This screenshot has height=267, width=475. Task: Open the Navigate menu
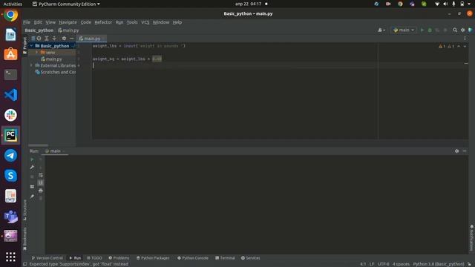click(68, 22)
